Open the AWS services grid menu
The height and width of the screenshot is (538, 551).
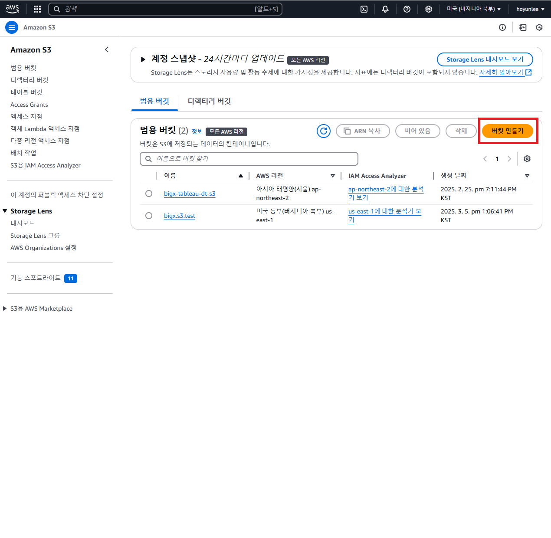point(37,9)
